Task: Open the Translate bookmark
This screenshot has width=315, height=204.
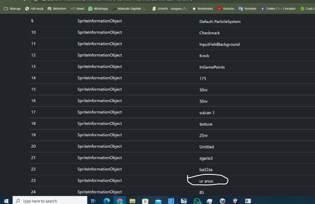Action: click(x=248, y=8)
